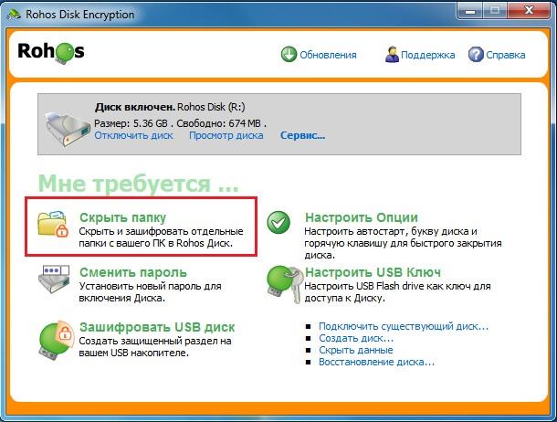Open the Сервис... menu link
This screenshot has width=557, height=422.
point(302,136)
